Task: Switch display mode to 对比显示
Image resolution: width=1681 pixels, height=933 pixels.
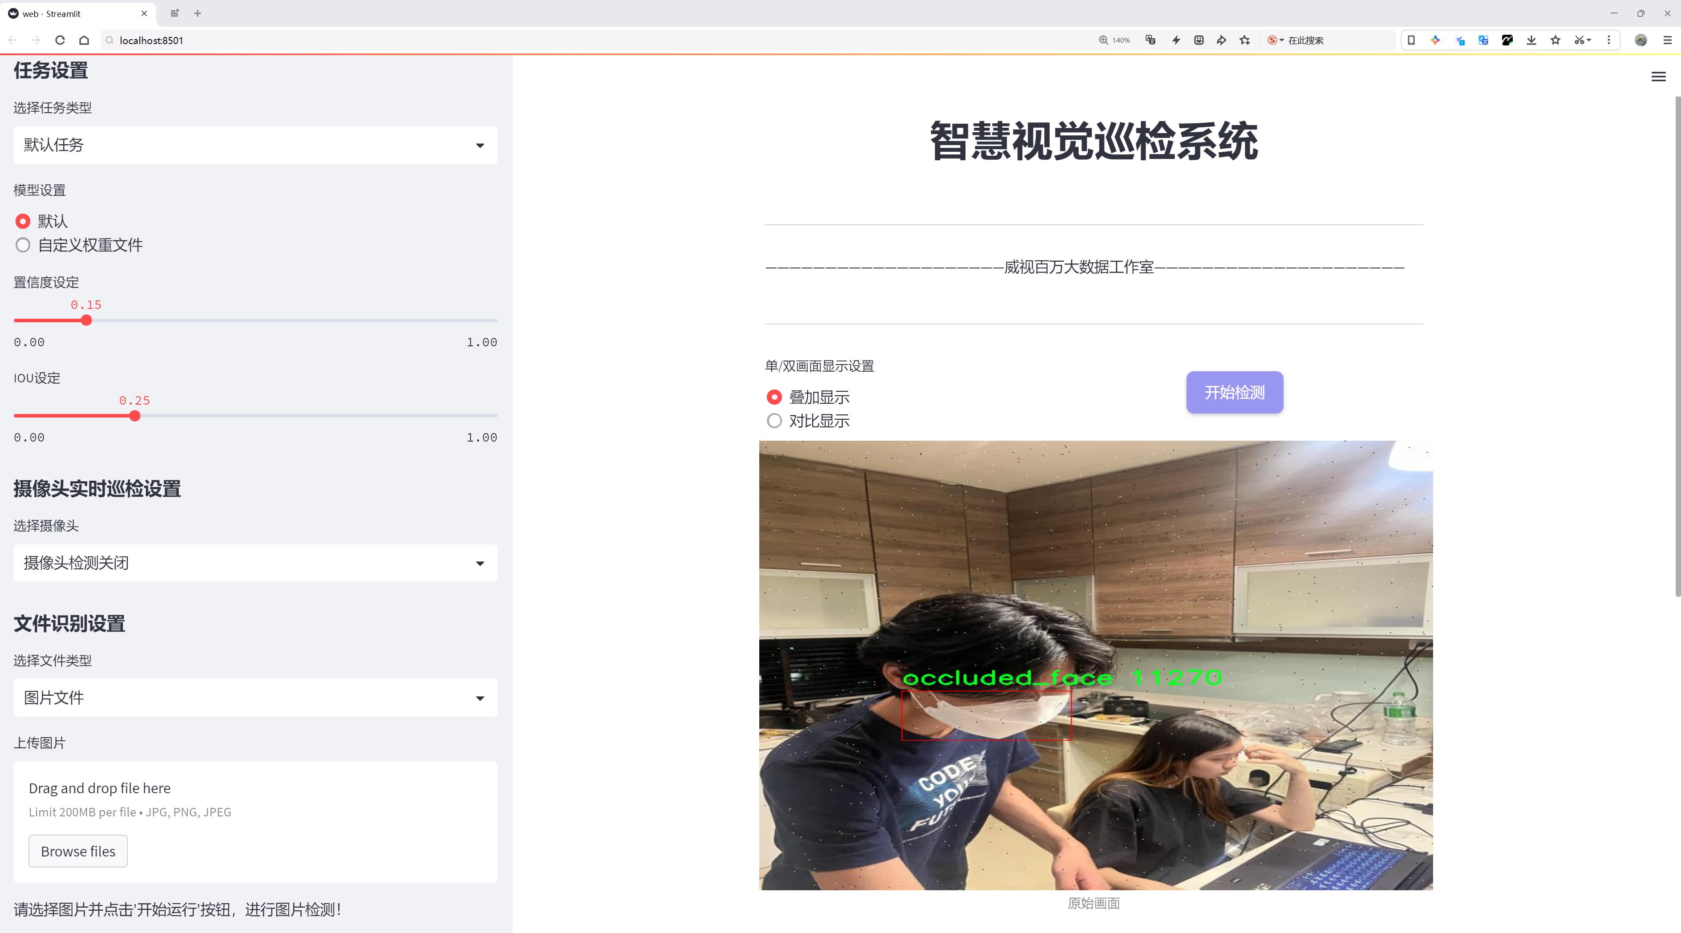Action: [774, 421]
